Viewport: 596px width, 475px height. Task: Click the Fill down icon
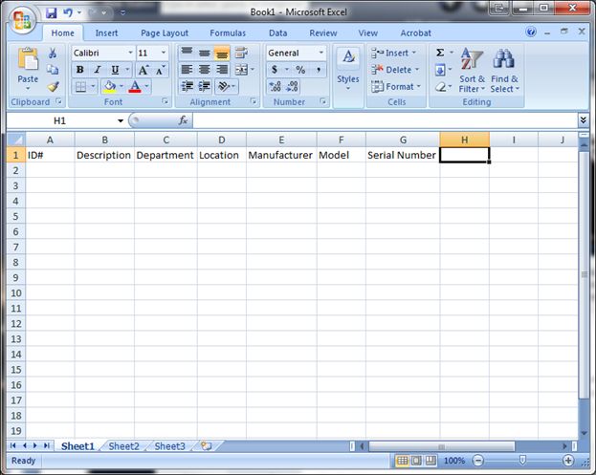tap(440, 70)
